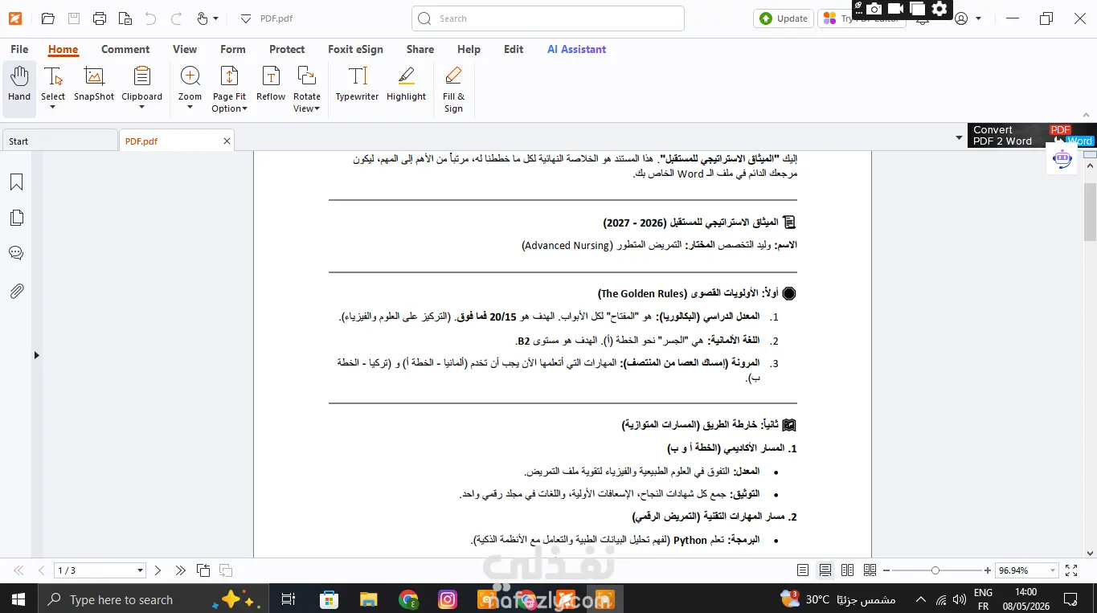Viewport: 1097px width, 613px height.
Task: Click the Redo arrow
Action: pos(177,18)
